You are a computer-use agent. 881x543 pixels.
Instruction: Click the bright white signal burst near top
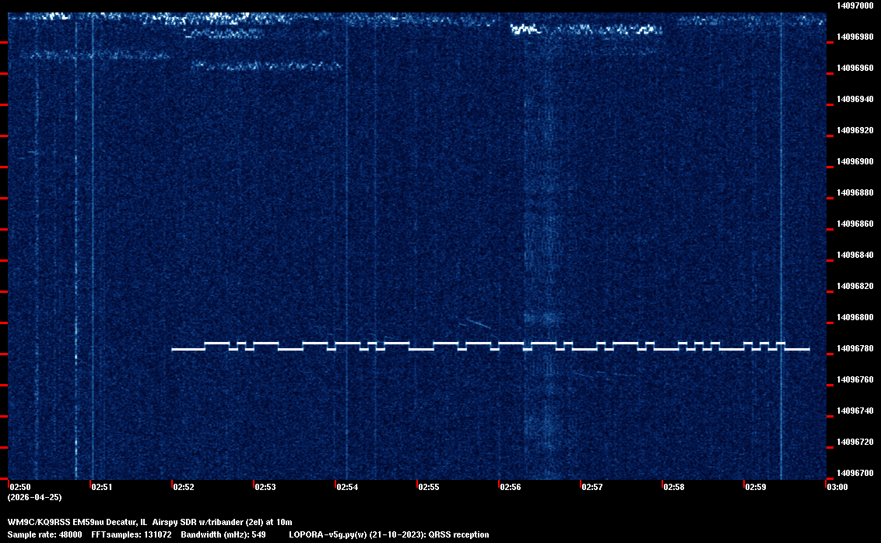click(525, 30)
